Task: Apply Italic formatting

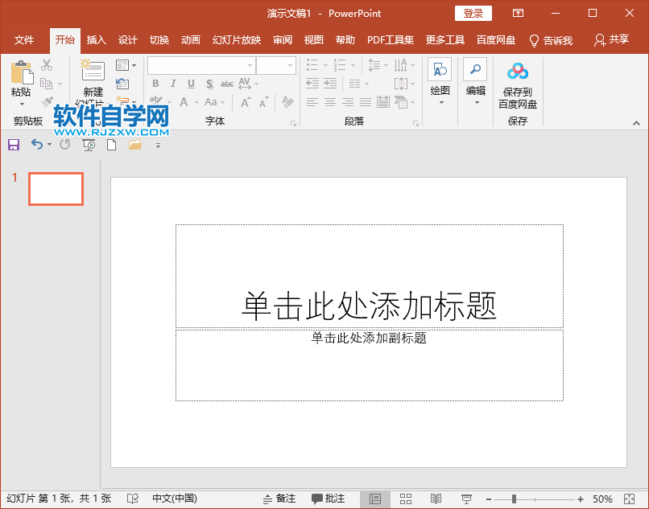Action: (172, 83)
